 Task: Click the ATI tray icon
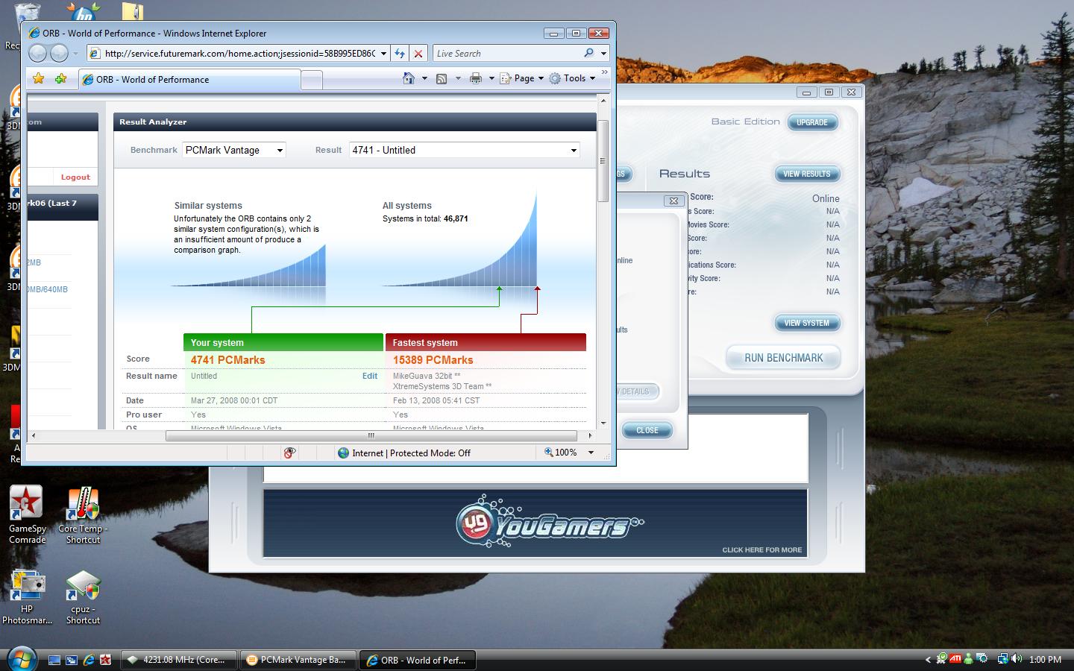click(x=955, y=659)
